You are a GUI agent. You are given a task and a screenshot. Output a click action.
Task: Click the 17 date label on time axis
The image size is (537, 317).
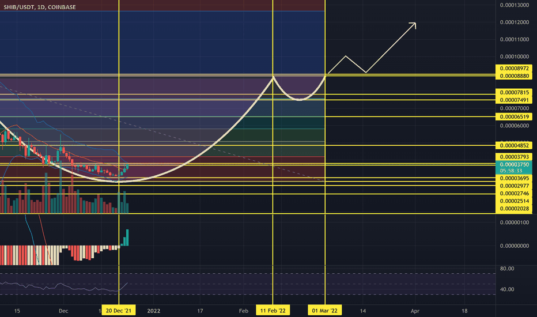(x=200, y=311)
